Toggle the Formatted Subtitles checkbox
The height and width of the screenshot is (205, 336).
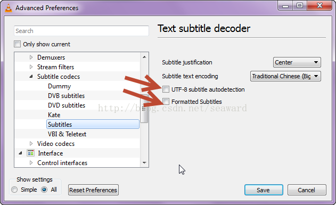click(166, 101)
